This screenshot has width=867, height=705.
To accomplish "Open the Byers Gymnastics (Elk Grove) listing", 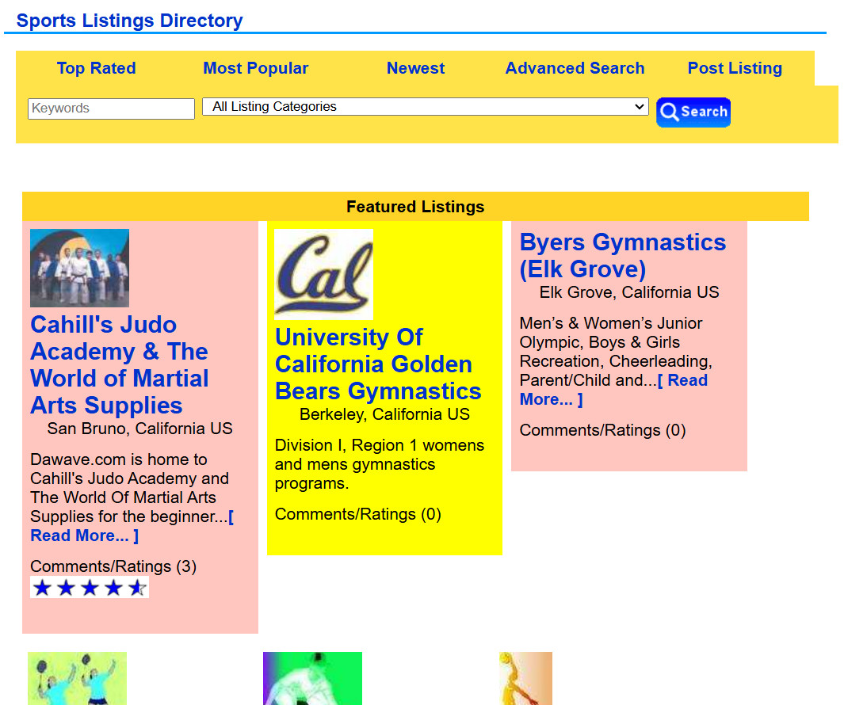I will pos(623,255).
